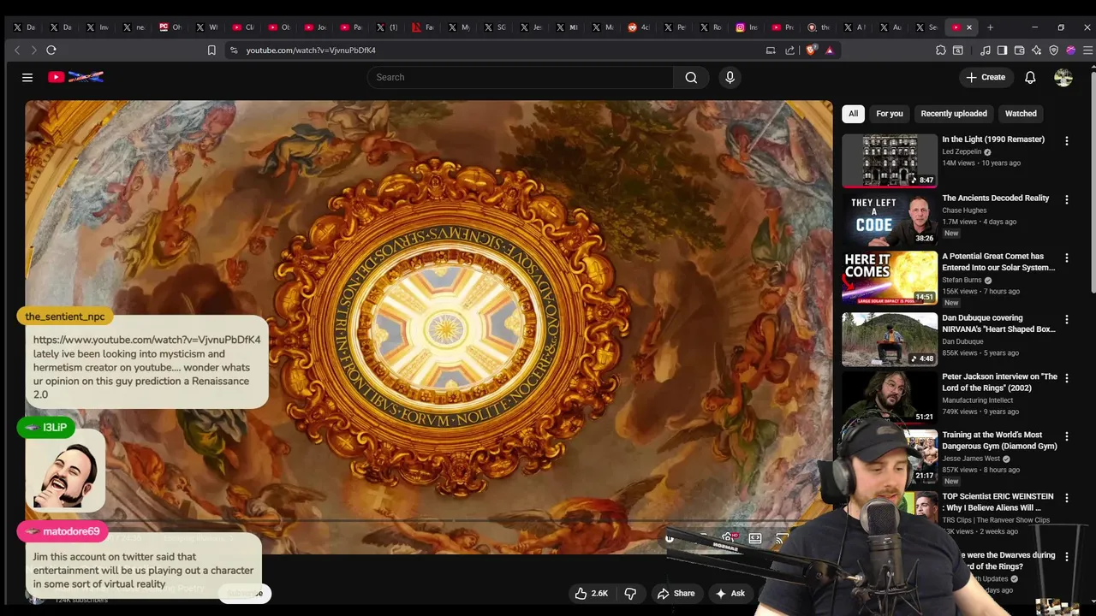Open the options for the Dan Dubuque video
This screenshot has width=1096, height=616.
click(x=1066, y=319)
